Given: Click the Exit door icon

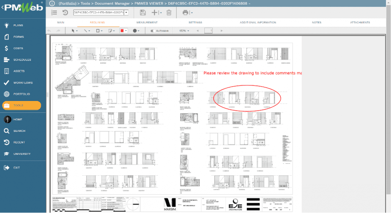Looking at the screenshot, I should pos(7,168).
